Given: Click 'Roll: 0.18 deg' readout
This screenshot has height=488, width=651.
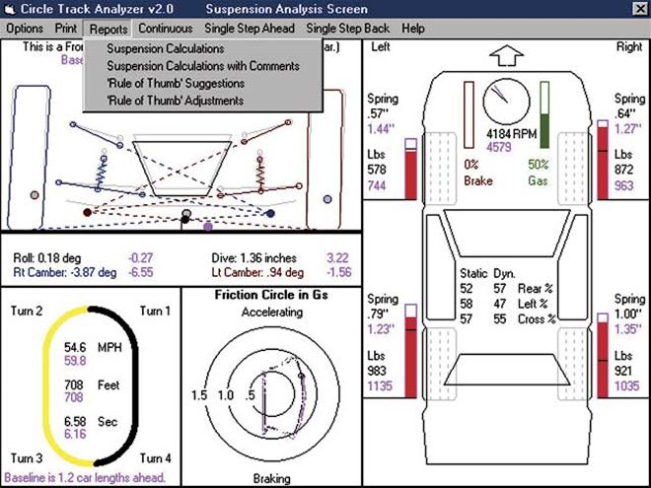Looking at the screenshot, I should (x=47, y=258).
